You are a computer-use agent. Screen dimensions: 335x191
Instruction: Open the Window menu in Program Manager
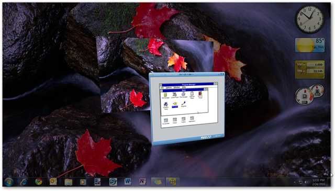coord(177,87)
